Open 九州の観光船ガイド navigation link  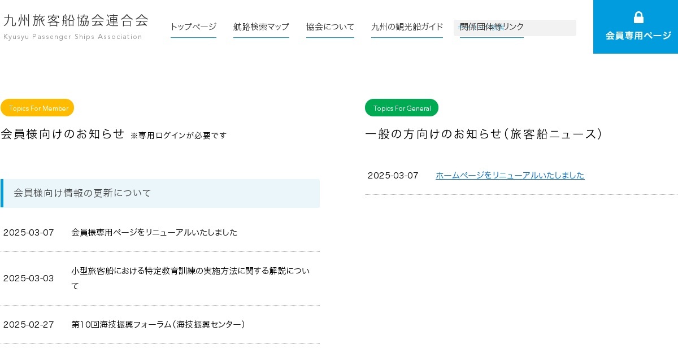click(407, 27)
